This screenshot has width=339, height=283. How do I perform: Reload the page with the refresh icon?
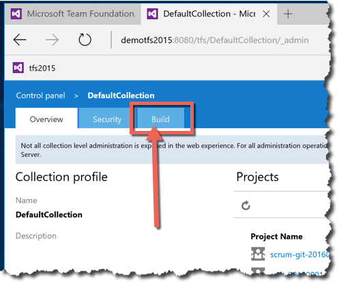click(85, 40)
